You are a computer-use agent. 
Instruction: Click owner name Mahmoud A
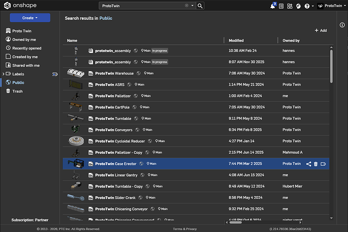(x=293, y=152)
